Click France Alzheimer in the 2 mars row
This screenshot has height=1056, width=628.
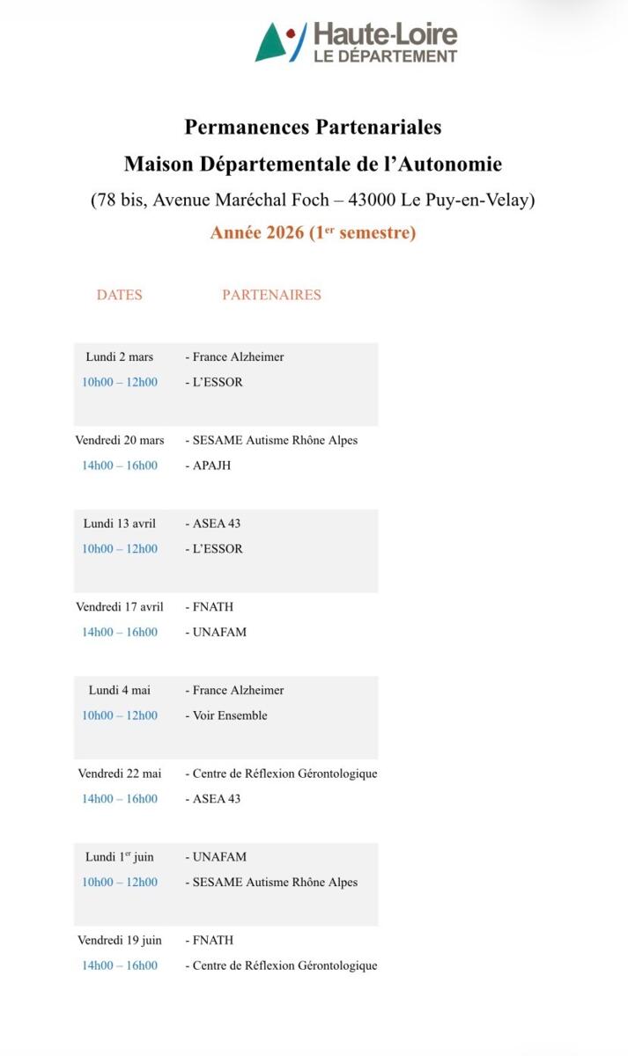[238, 356]
